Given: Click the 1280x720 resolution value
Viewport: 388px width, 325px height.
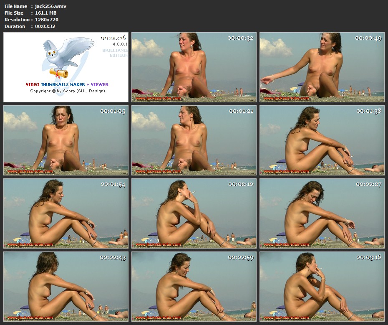Looking at the screenshot, I should coord(47,20).
